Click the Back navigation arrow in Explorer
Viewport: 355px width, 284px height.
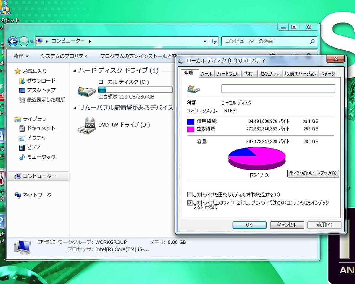[13, 41]
